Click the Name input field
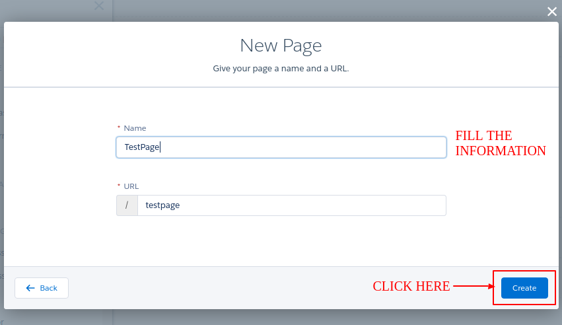 (x=281, y=147)
